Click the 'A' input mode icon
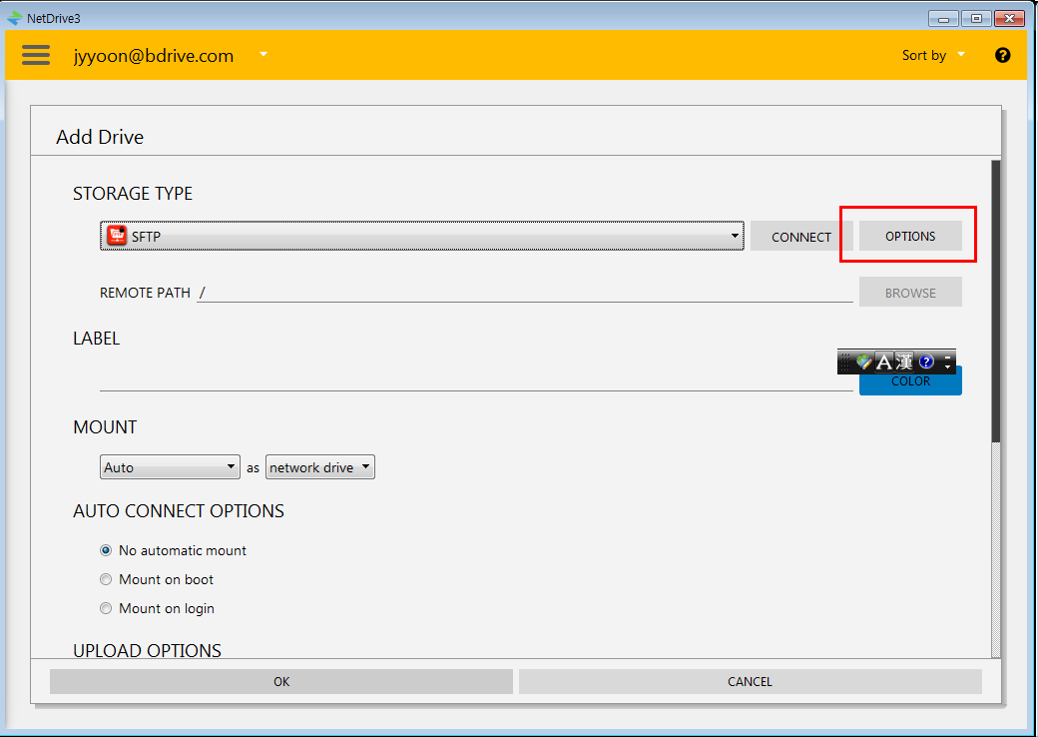 coord(883,362)
